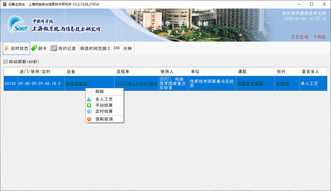331x191 pixels.
Task: Open 预约记录 calendar icon
Action: (54, 48)
